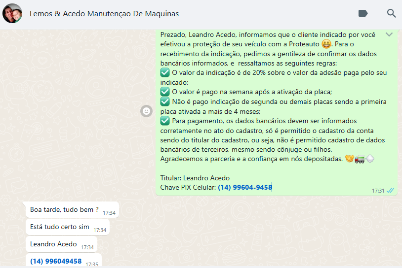
Task: React to the message with emoji button
Action: click(x=146, y=111)
